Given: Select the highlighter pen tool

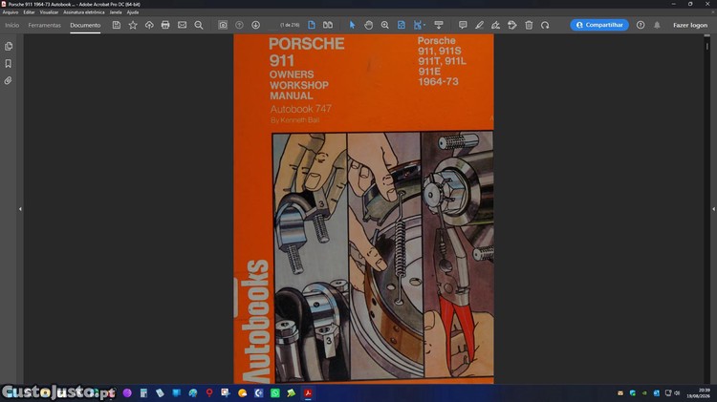Looking at the screenshot, I should [479, 25].
